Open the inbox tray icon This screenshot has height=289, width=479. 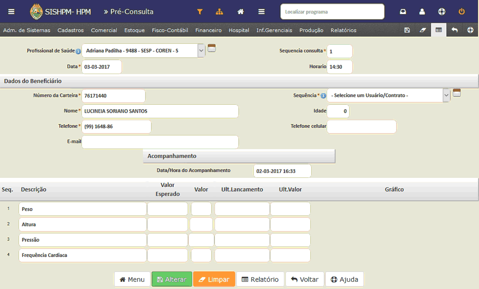click(x=403, y=12)
